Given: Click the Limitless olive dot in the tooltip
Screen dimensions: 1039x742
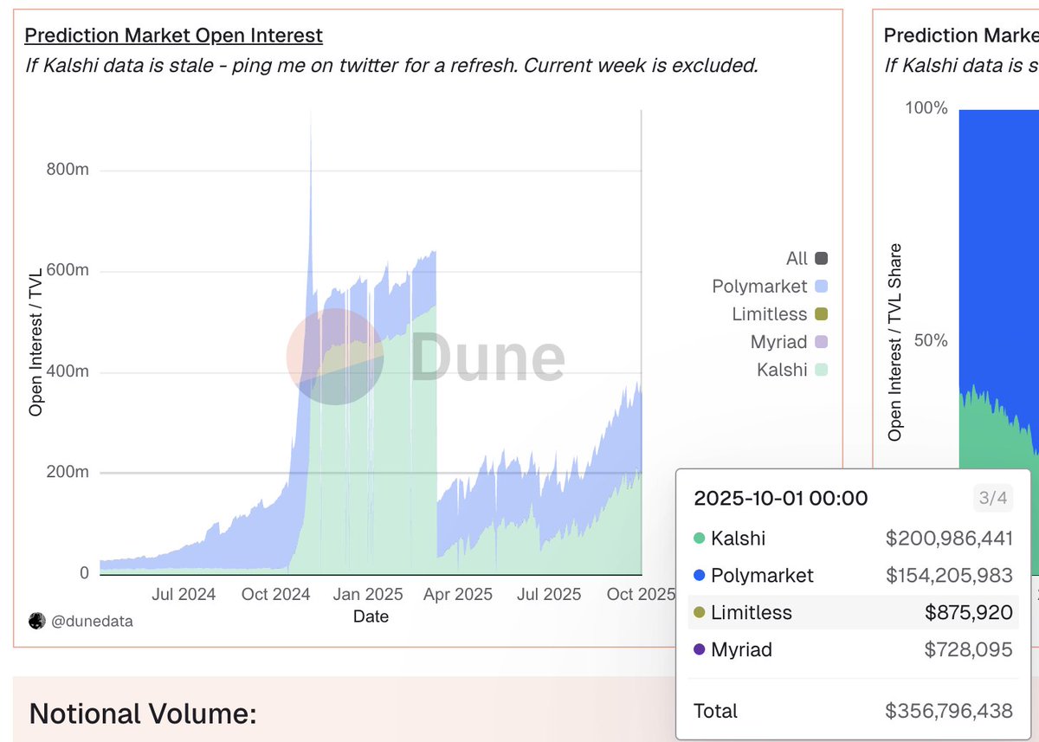Looking at the screenshot, I should (x=700, y=613).
